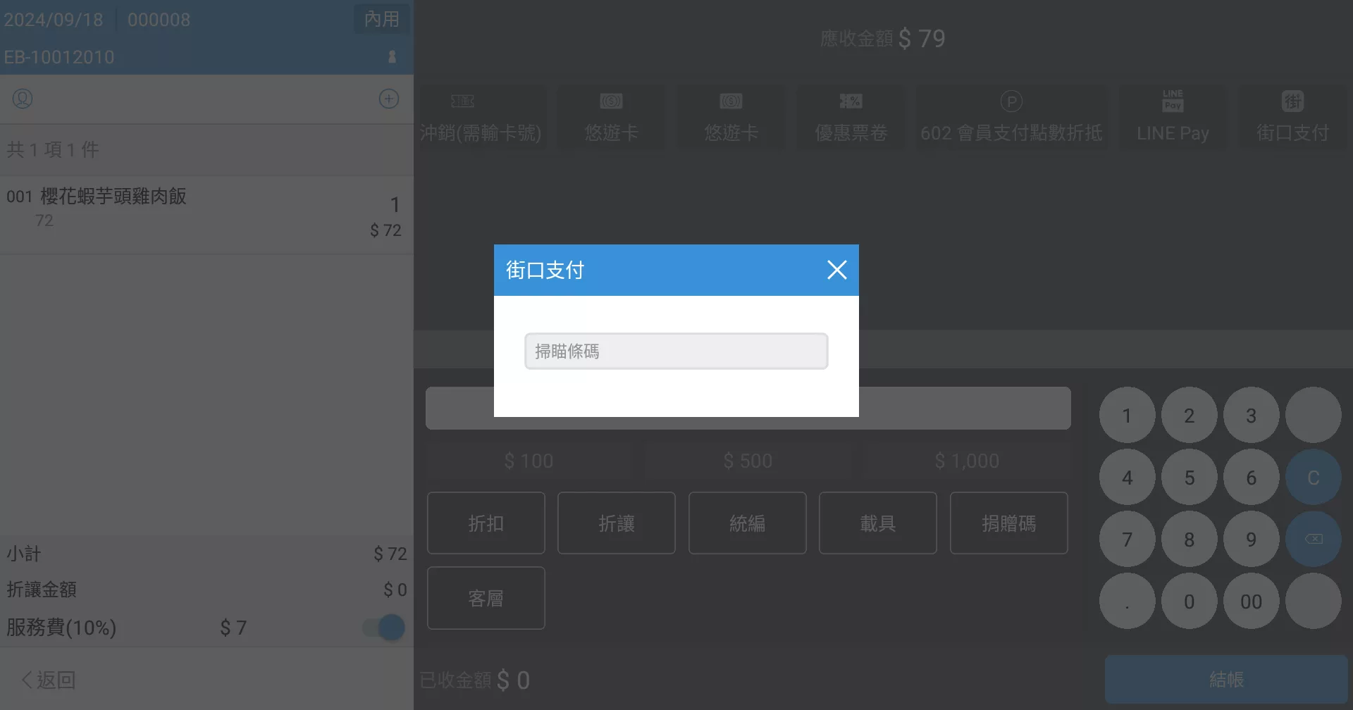The height and width of the screenshot is (710, 1353).
Task: Click the 統編 tax ID button
Action: tap(748, 523)
